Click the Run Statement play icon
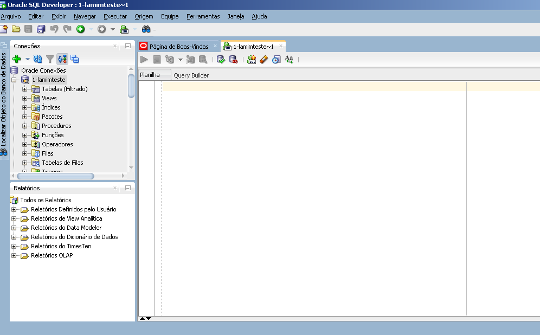This screenshot has height=335, width=540. click(x=144, y=60)
